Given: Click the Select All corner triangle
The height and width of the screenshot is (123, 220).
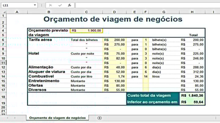Looking at the screenshot, I should (3, 12).
